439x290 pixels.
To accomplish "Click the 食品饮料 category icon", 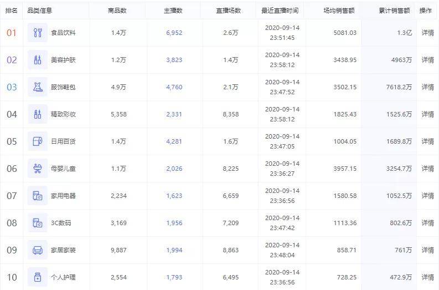I will [38, 33].
